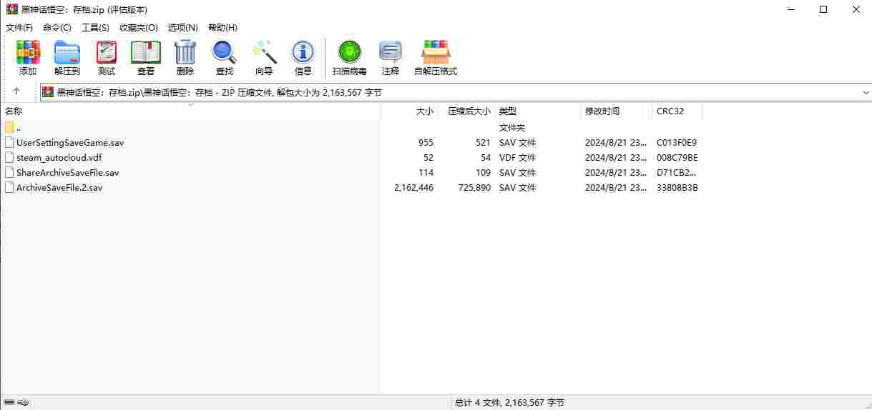
Task: Click CRC32 value C013F0E9
Action: pos(677,142)
